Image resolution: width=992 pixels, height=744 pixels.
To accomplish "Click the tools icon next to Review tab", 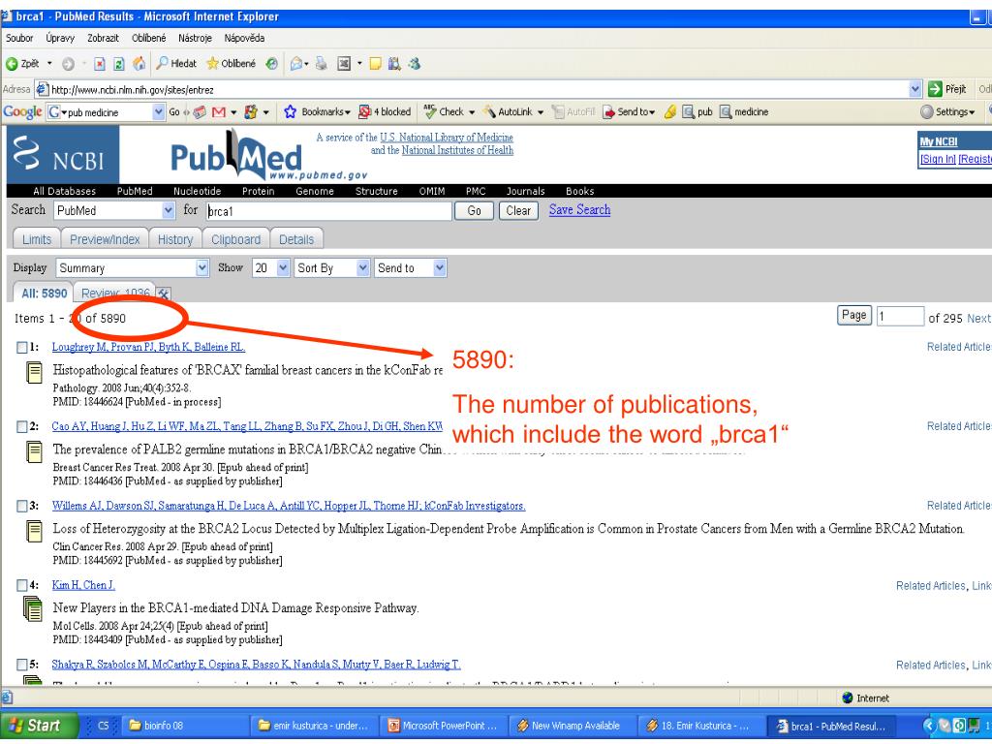I will click(163, 293).
